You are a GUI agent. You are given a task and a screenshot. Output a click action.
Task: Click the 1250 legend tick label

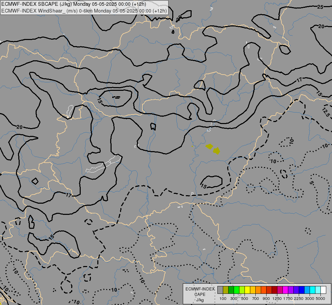[x=277, y=299]
